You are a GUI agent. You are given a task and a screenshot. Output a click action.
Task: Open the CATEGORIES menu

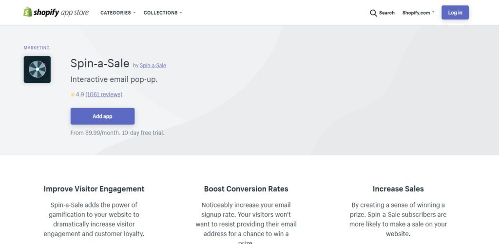(x=115, y=13)
